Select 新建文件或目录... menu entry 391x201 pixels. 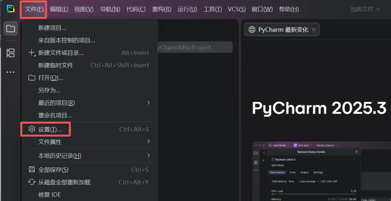90,53
